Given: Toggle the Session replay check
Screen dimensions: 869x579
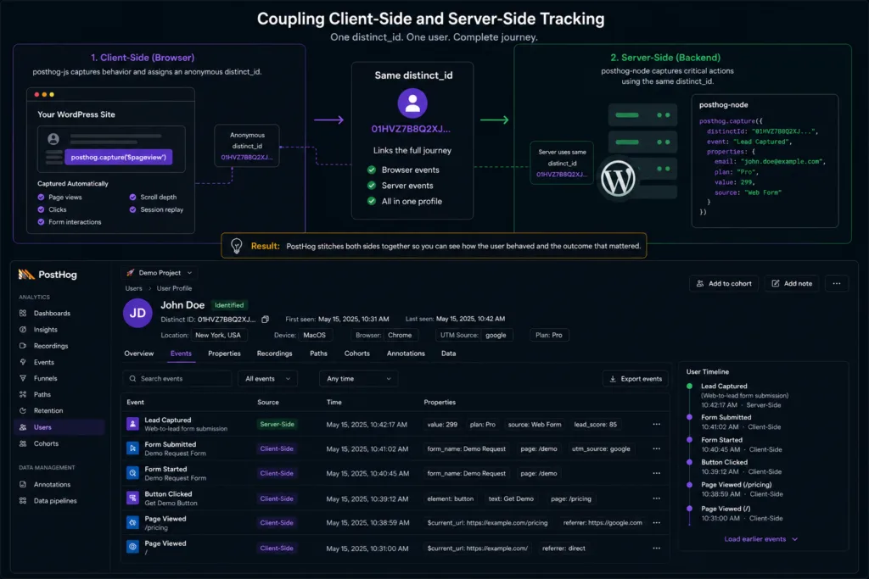Looking at the screenshot, I should 132,209.
